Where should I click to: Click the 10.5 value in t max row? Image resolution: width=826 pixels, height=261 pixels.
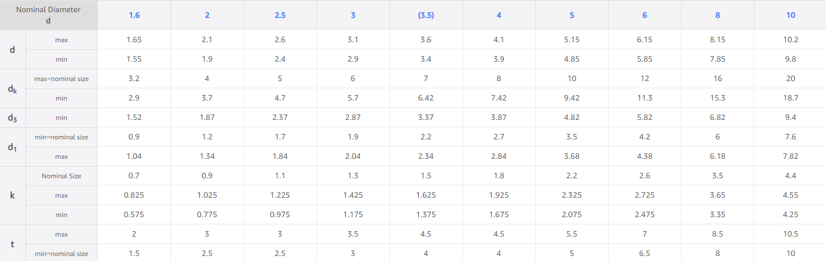791,234
